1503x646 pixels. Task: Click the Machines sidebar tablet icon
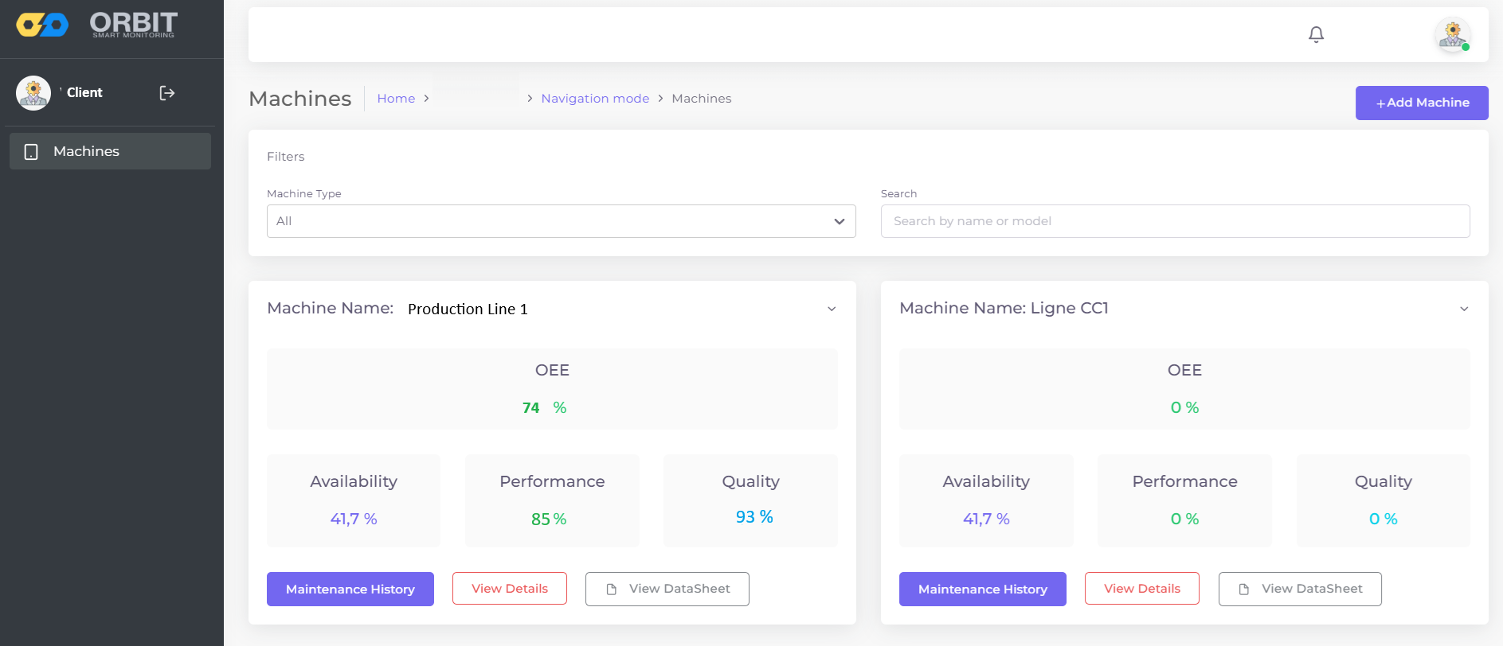(x=31, y=152)
